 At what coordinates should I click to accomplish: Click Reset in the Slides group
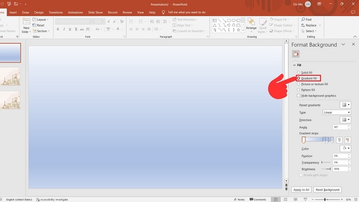pyautogui.click(x=39, y=25)
